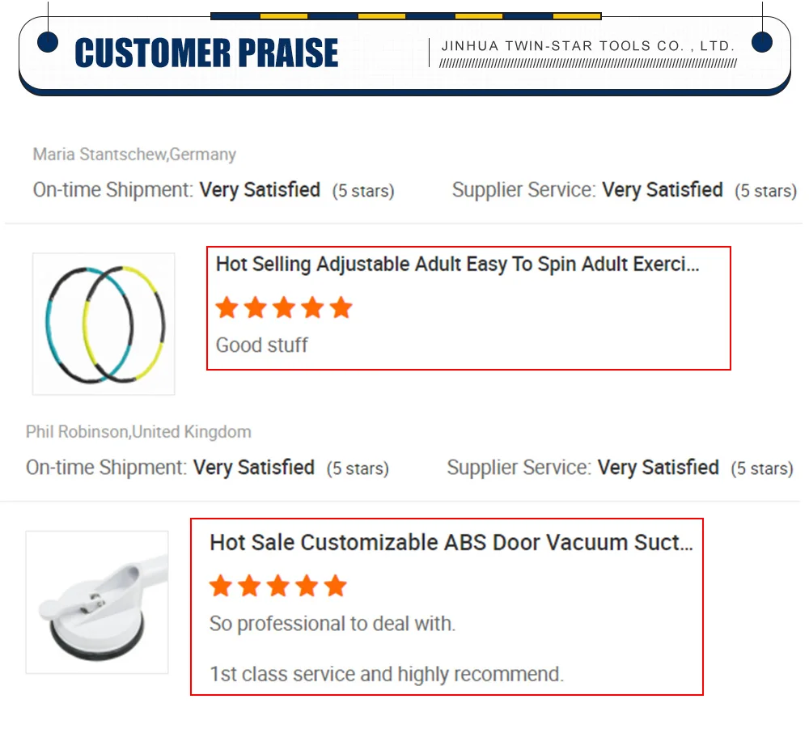Click the Jinhua Twin-Star Tools Co., Ltd. name

587,46
